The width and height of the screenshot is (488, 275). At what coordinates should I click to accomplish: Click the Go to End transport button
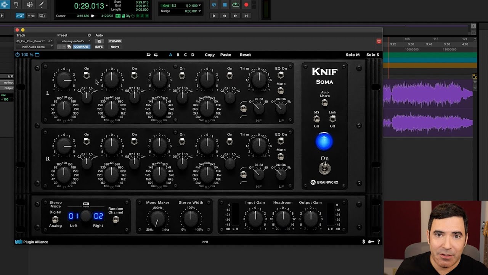[x=246, y=16]
